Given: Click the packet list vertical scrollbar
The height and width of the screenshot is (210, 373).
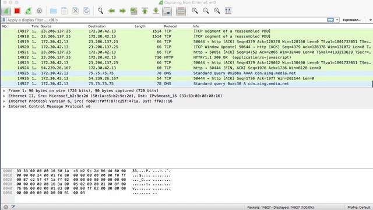Looking at the screenshot, I should click(372, 84).
